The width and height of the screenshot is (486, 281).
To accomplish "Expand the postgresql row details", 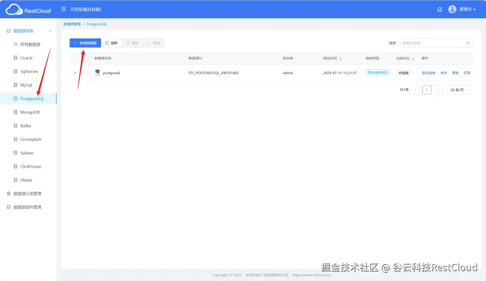I will pos(75,73).
